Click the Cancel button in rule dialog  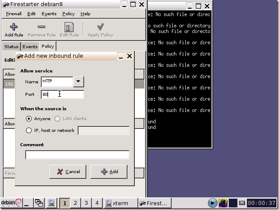point(68,171)
